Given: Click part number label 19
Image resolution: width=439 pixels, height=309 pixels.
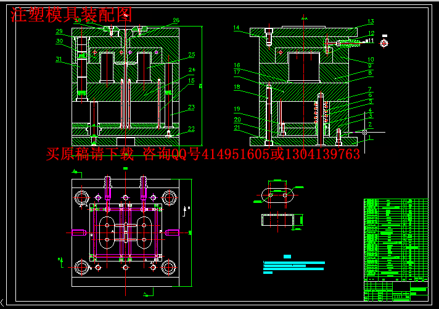Looking at the screenshot, I should (x=237, y=109).
